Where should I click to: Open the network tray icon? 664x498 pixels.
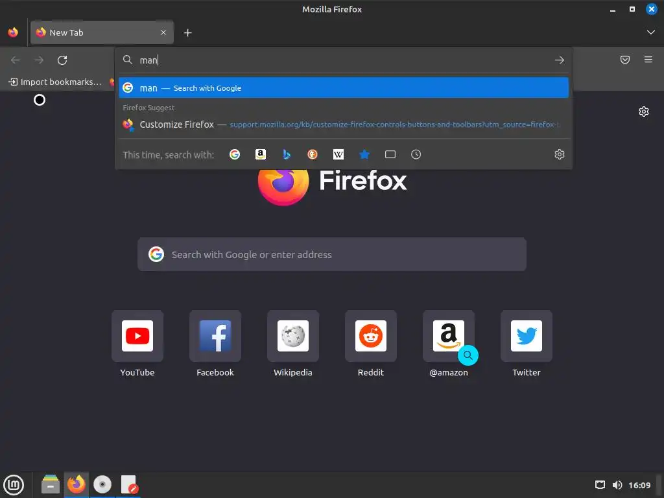coord(600,485)
